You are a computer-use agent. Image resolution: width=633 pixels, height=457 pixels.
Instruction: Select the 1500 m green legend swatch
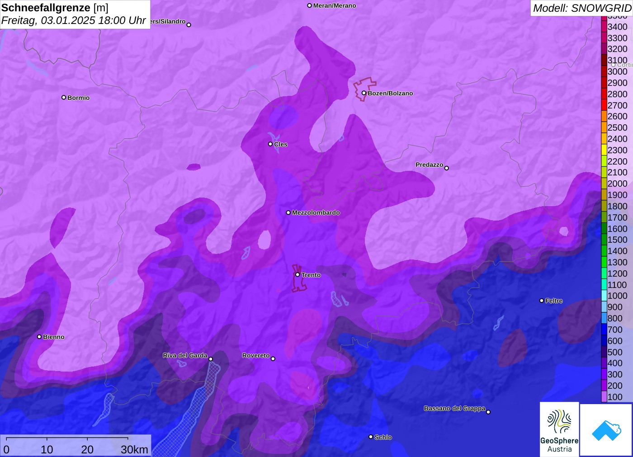click(604, 240)
